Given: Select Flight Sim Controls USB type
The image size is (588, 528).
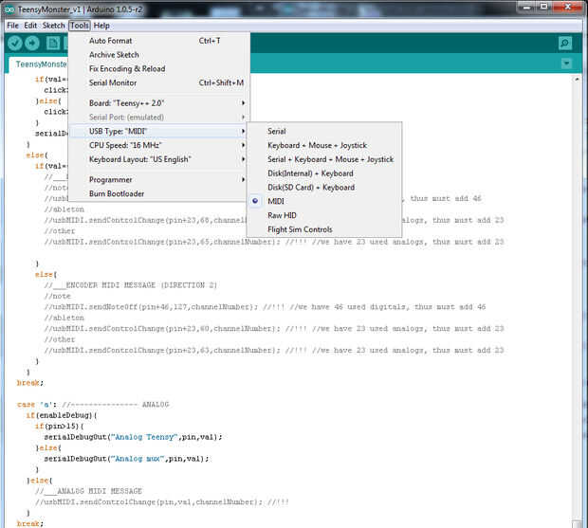Looking at the screenshot, I should [324, 229].
